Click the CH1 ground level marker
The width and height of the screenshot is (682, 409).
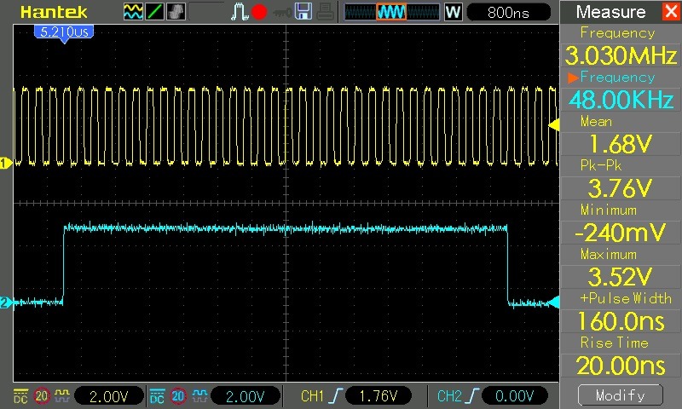(x=5, y=164)
